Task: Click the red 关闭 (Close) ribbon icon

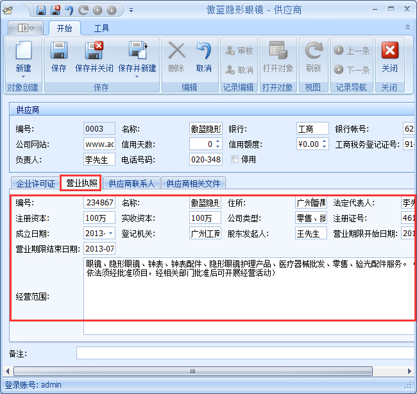Action: (x=389, y=51)
